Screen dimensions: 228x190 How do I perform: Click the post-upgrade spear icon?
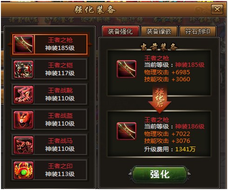127,131
